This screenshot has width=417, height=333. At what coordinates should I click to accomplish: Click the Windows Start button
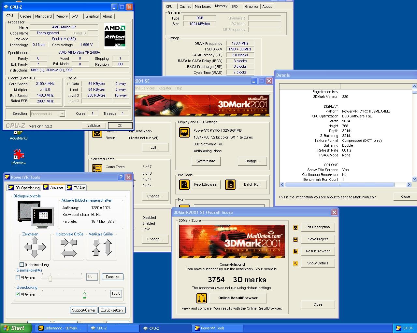pos(16,328)
